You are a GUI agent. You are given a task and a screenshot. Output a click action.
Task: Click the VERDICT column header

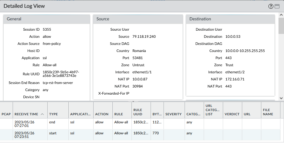232,114
